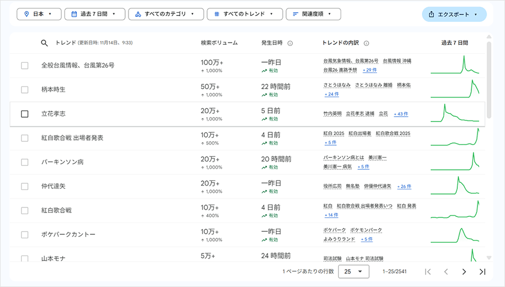The width and height of the screenshot is (505, 287).
Task: Select checkbox for 全般台風情報、台風第26号
Action: point(25,66)
